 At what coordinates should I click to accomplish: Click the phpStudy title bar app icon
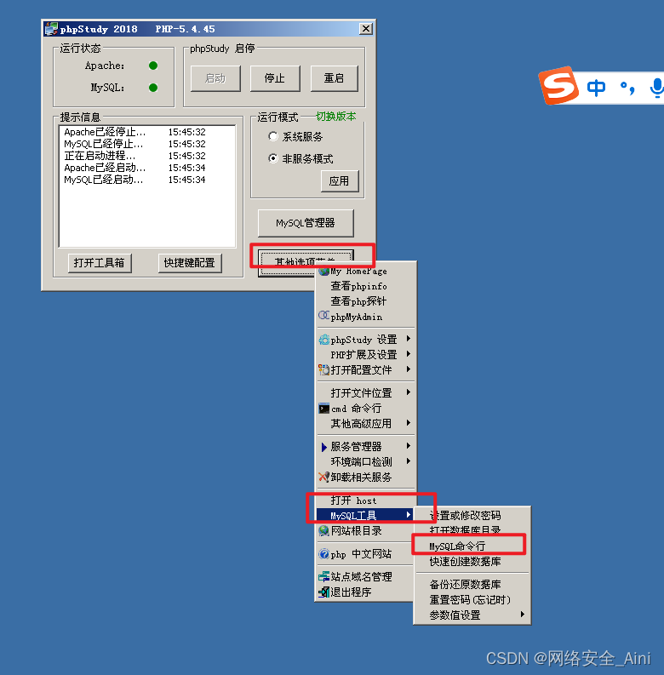coord(51,29)
